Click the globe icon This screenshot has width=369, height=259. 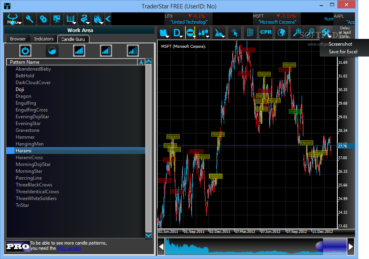click(282, 32)
